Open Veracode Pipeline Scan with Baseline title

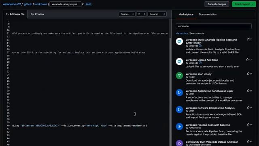[208, 125]
